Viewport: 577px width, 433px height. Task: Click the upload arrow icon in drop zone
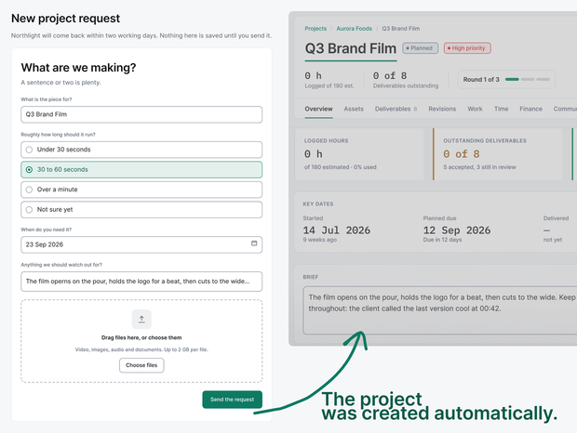point(141,319)
